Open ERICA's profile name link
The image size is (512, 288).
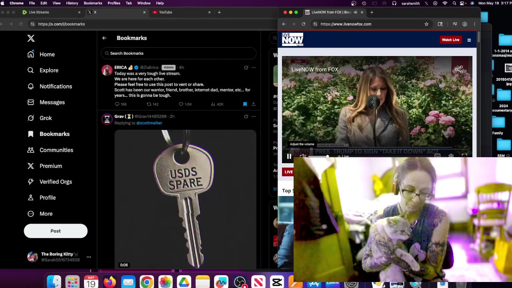(x=121, y=68)
